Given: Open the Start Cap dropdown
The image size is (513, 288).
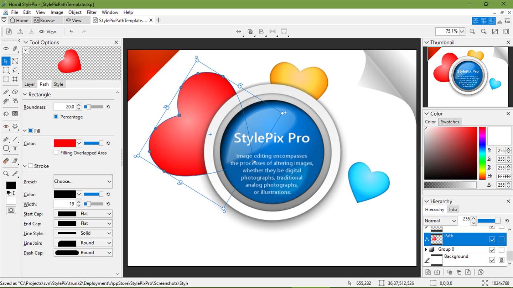Looking at the screenshot, I should tap(83, 214).
